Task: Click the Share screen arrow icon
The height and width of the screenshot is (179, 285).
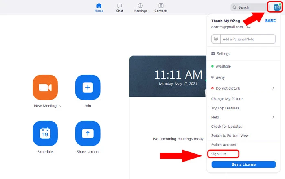Action: point(88,133)
